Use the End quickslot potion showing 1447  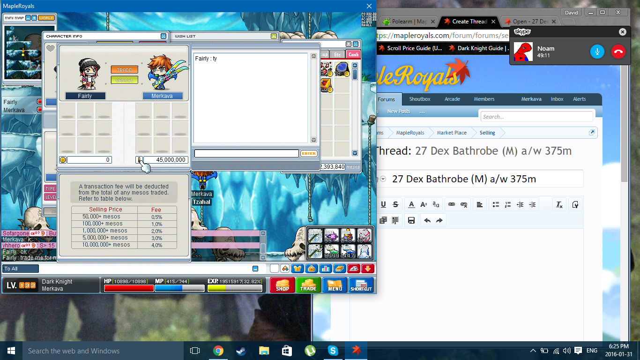[x=347, y=251]
